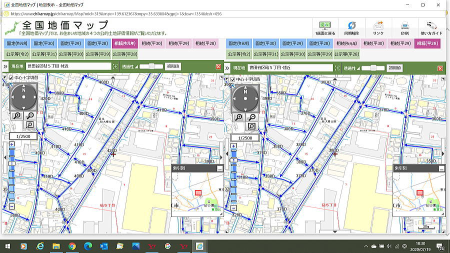The width and height of the screenshot is (450, 253).
Task: Click right zoom bar minus button
Action: (233, 208)
